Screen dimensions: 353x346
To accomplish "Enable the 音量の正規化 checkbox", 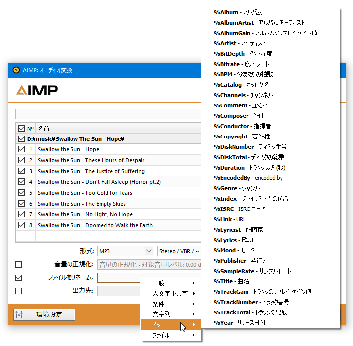I will coord(18,264).
